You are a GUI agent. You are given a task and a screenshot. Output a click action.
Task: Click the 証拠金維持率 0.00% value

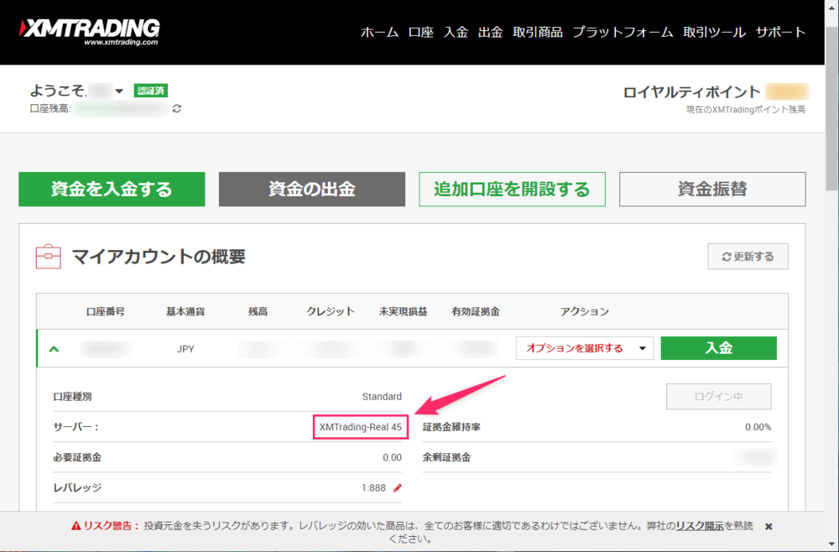coord(758,427)
